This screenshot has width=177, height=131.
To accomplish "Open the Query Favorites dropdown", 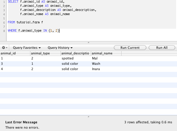I will tap(27, 48).
